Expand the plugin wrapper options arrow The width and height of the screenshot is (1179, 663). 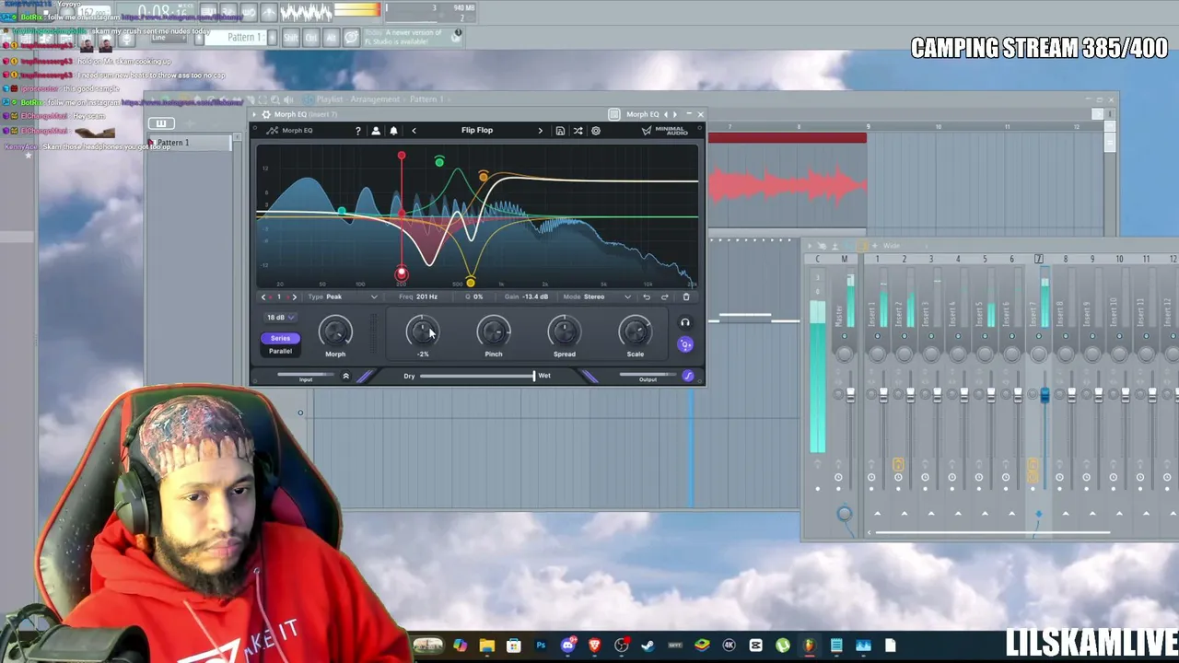(255, 114)
